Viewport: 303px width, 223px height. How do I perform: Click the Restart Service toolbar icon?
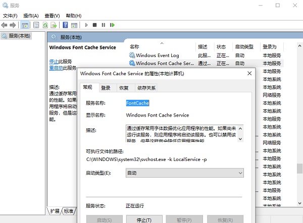(x=112, y=25)
